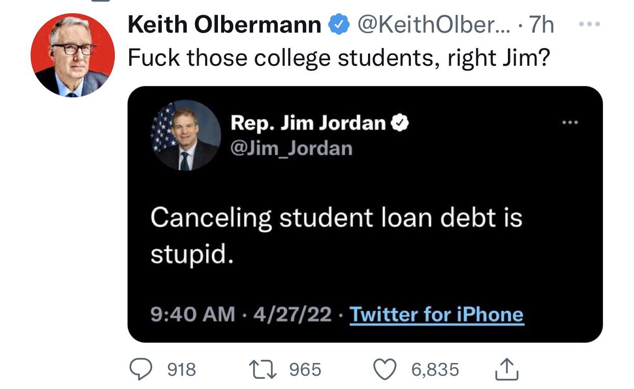Open the quoted tweet about canceling student debt
This screenshot has width=634, height=389.
pos(365,214)
